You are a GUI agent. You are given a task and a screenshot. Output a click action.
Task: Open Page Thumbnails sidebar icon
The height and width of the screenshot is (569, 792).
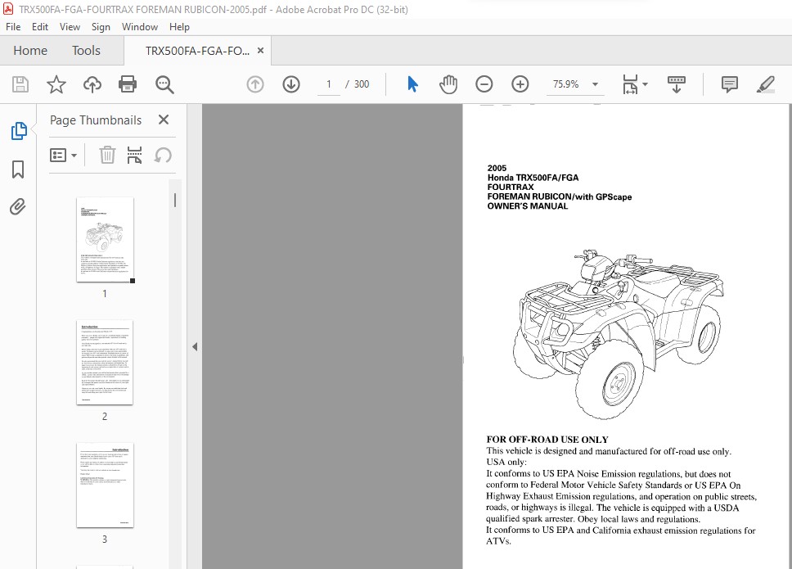[19, 131]
